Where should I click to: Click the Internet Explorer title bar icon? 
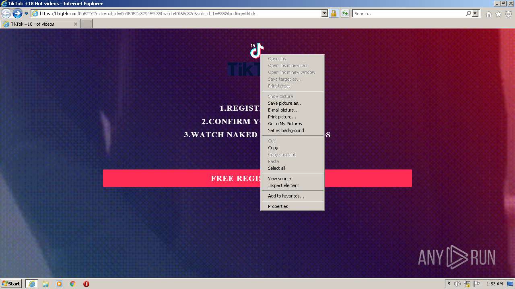(x=4, y=4)
